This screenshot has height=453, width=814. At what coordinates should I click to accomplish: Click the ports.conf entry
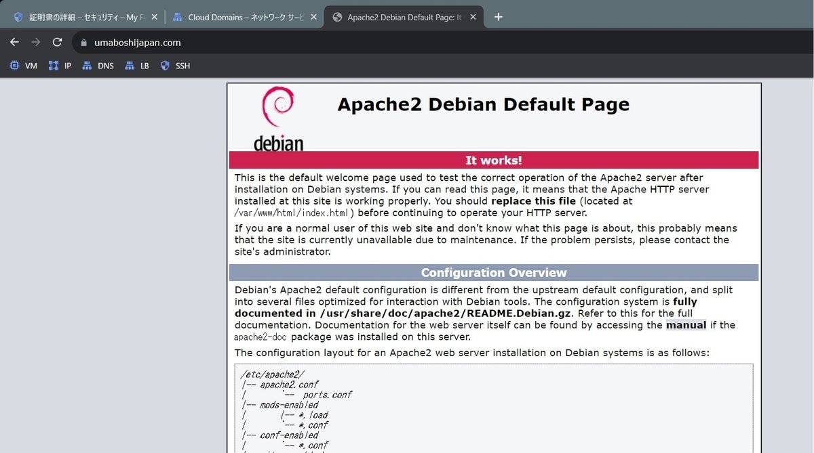pyautogui.click(x=327, y=395)
